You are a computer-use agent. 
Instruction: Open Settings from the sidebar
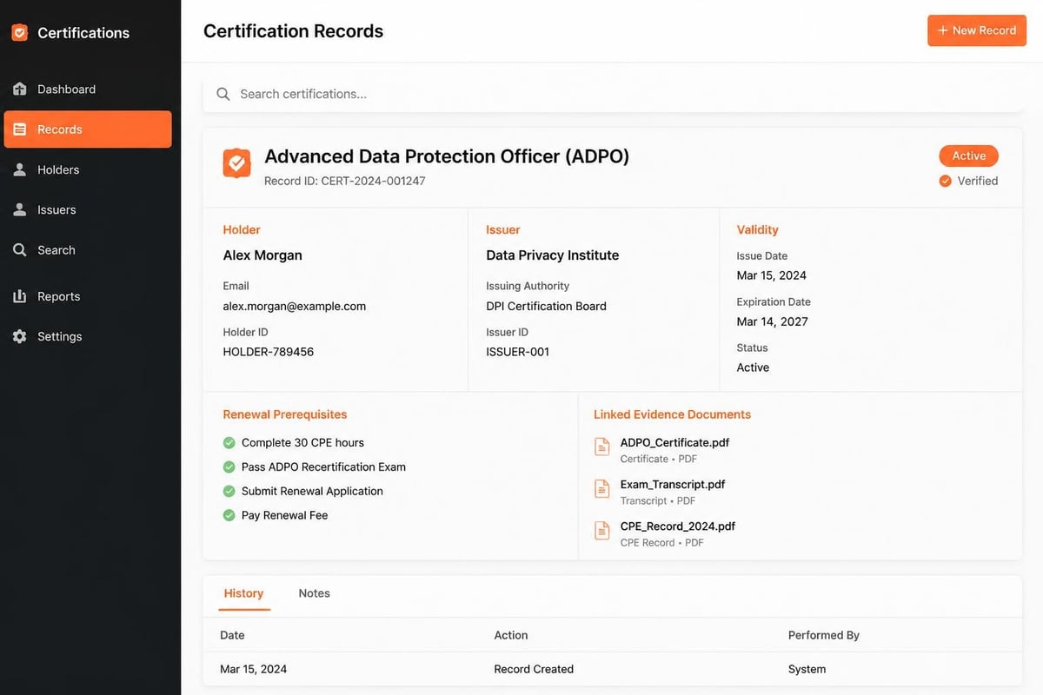click(x=88, y=336)
